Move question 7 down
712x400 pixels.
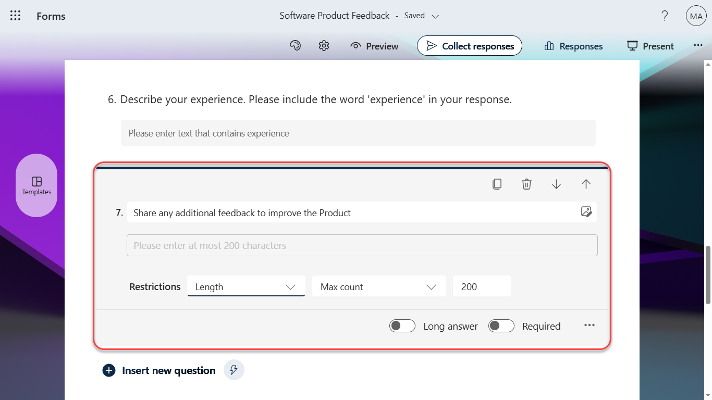(556, 184)
